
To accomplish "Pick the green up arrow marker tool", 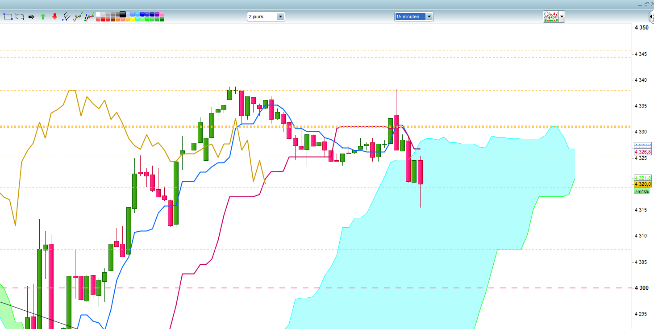I will [43, 17].
